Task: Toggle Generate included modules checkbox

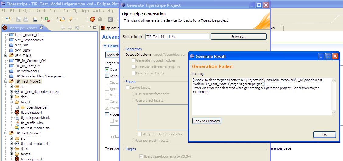Action: pos(133,60)
